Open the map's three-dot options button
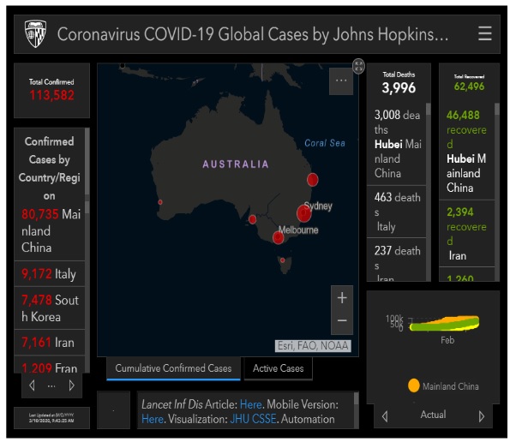Screen dimensions: 522x448 [341, 81]
